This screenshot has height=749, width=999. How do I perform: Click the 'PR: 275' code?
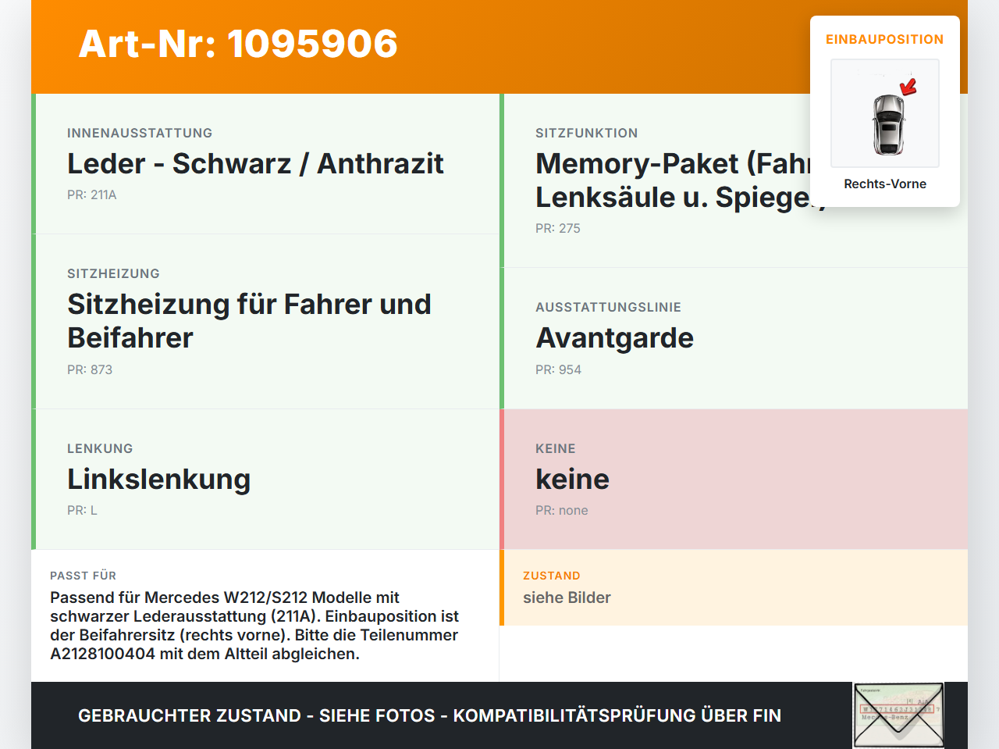558,228
